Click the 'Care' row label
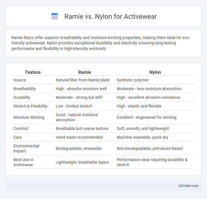Viewport: 207px width, 199px height. (18, 137)
